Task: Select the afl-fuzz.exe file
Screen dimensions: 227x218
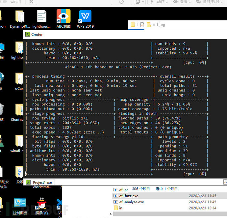Action: [128, 196]
